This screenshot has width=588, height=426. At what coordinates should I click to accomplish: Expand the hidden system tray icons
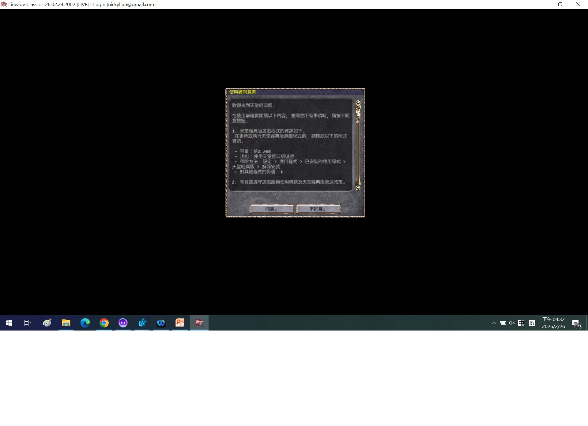[x=494, y=323]
